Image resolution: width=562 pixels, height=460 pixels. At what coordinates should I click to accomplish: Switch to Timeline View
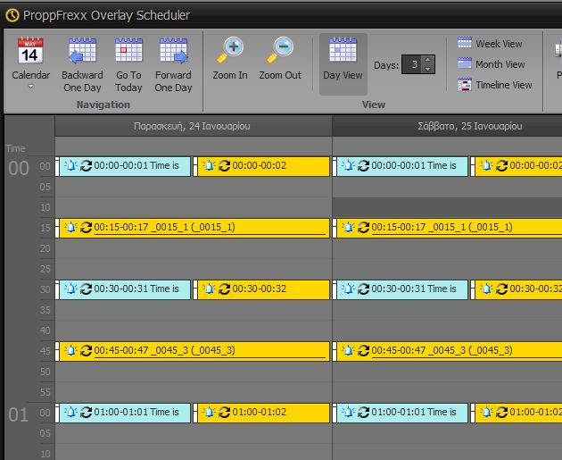pyautogui.click(x=494, y=85)
